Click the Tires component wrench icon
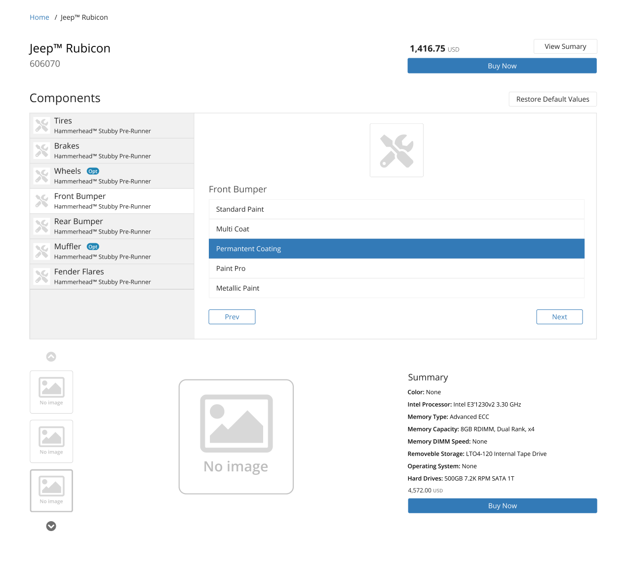The image size is (627, 571). pyautogui.click(x=42, y=125)
